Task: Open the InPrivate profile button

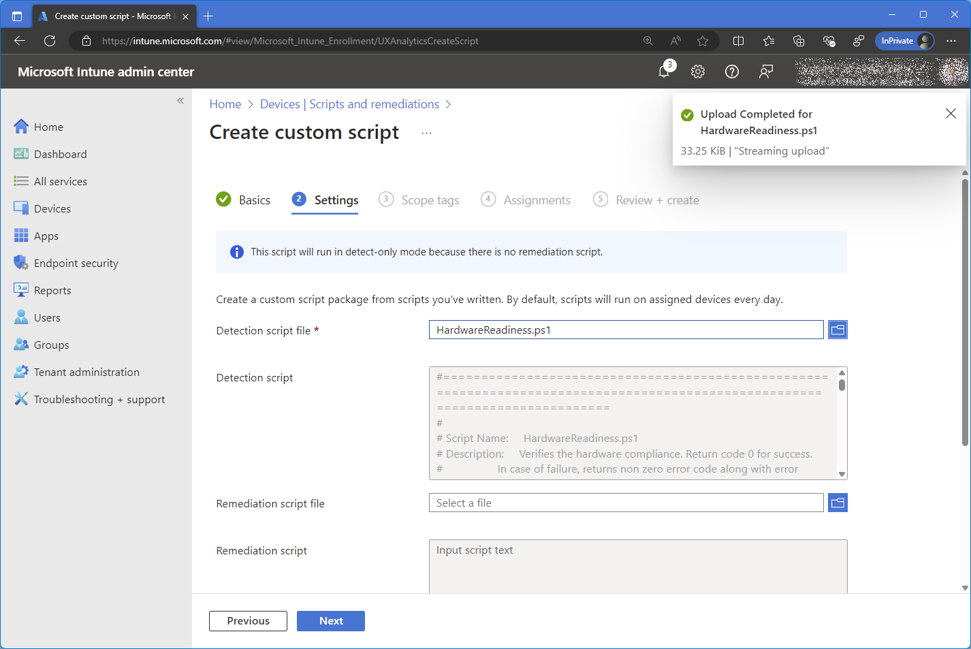Action: coord(904,41)
